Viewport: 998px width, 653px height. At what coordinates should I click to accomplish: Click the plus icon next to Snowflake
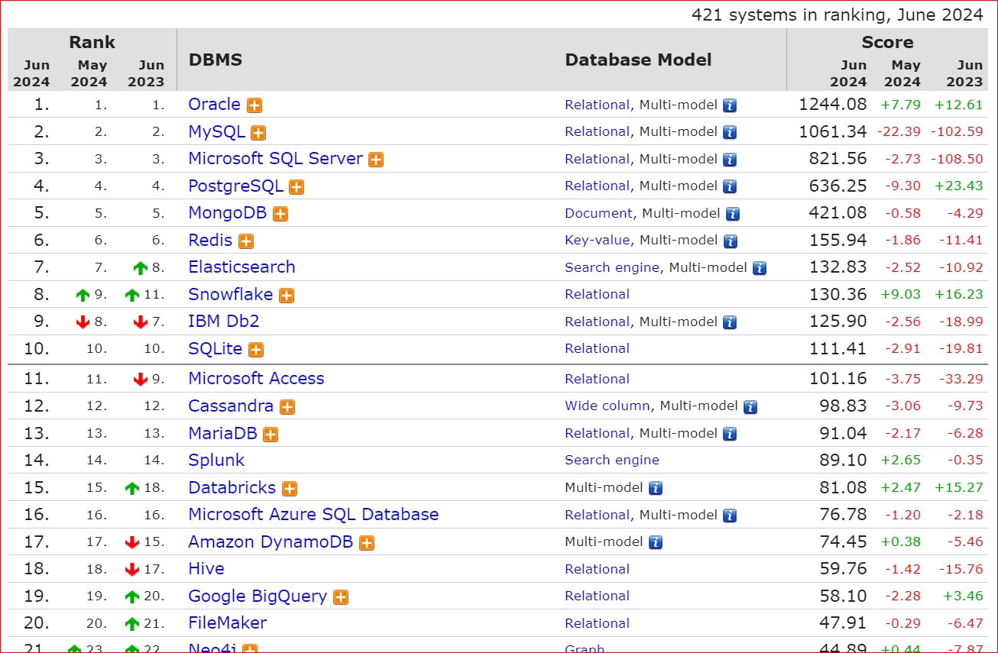pos(287,296)
